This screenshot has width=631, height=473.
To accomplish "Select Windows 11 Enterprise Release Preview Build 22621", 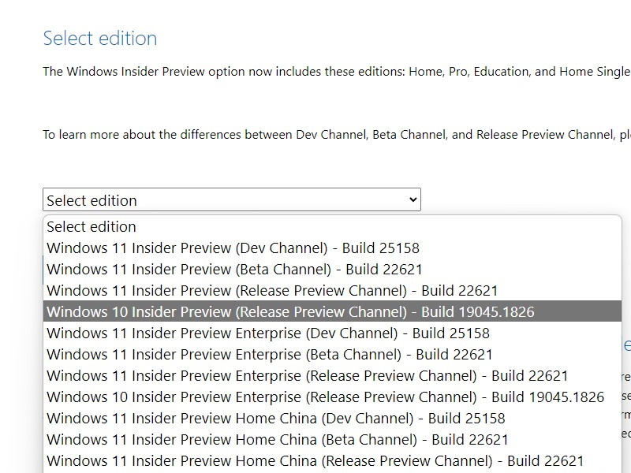I will (308, 375).
